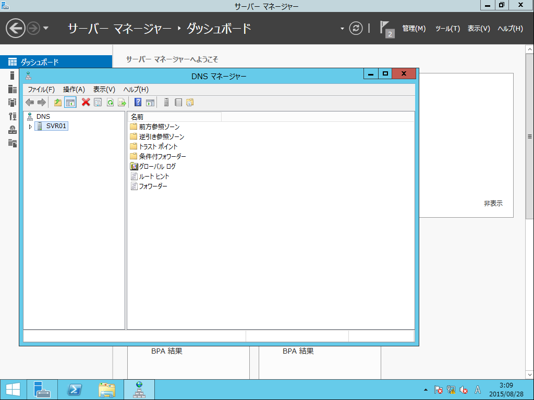Open the ヘルプ(H) menu in DNS Manager
The image size is (534, 400).
click(136, 90)
